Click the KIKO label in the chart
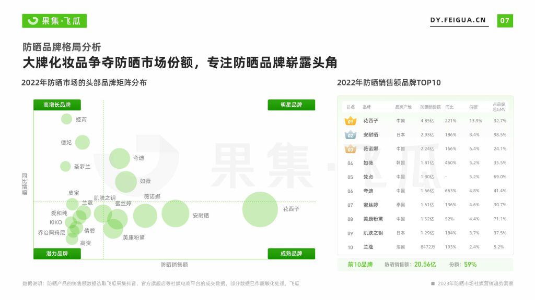535x300 pixels. pyautogui.click(x=55, y=222)
